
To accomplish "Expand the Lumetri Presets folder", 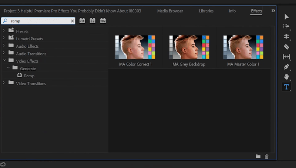I will point(4,38).
